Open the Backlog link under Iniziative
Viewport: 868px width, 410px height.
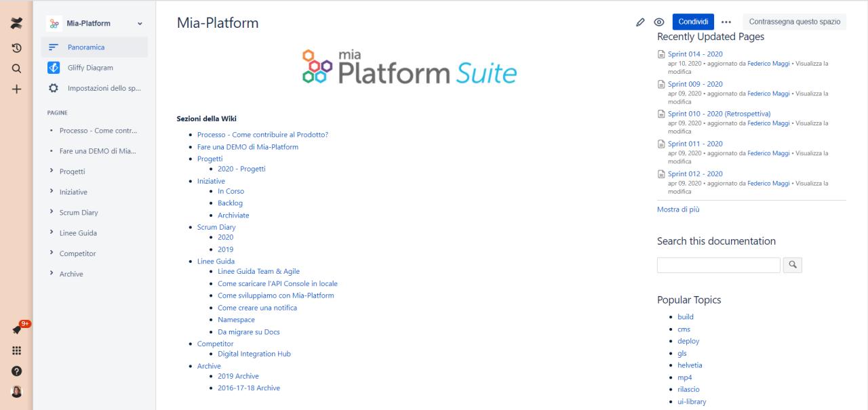click(x=230, y=203)
